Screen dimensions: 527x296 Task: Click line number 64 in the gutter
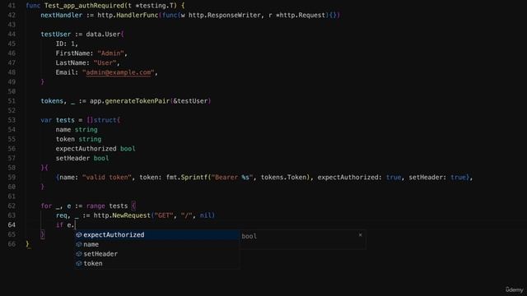coord(12,224)
